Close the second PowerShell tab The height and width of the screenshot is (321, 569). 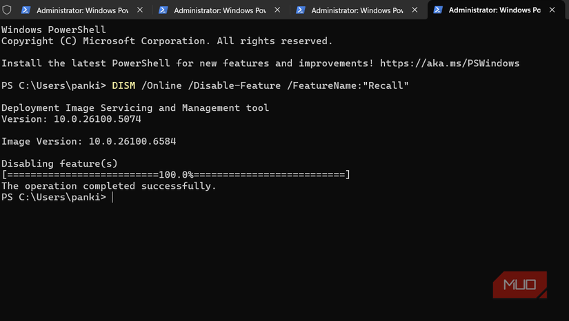(277, 10)
